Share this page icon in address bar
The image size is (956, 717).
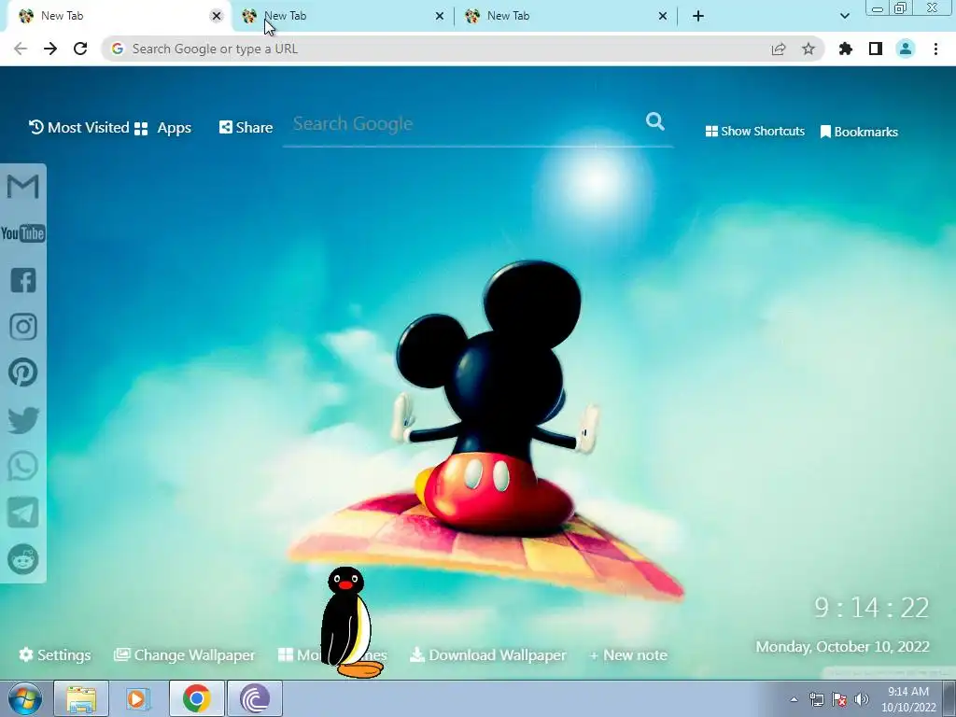click(x=779, y=49)
